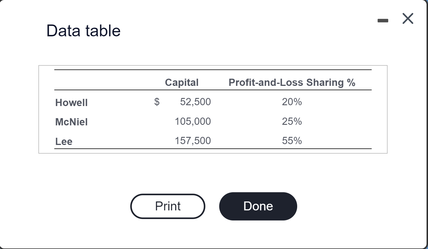
Task: Click the X close icon
Action: (x=407, y=18)
